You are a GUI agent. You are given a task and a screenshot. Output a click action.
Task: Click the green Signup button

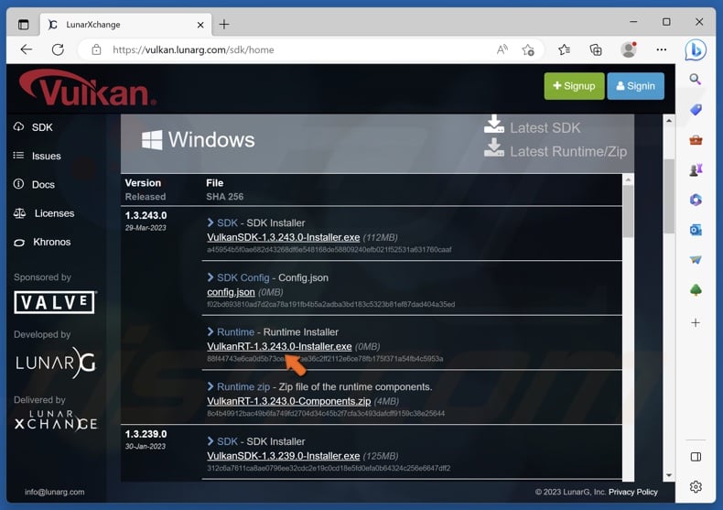(x=574, y=86)
